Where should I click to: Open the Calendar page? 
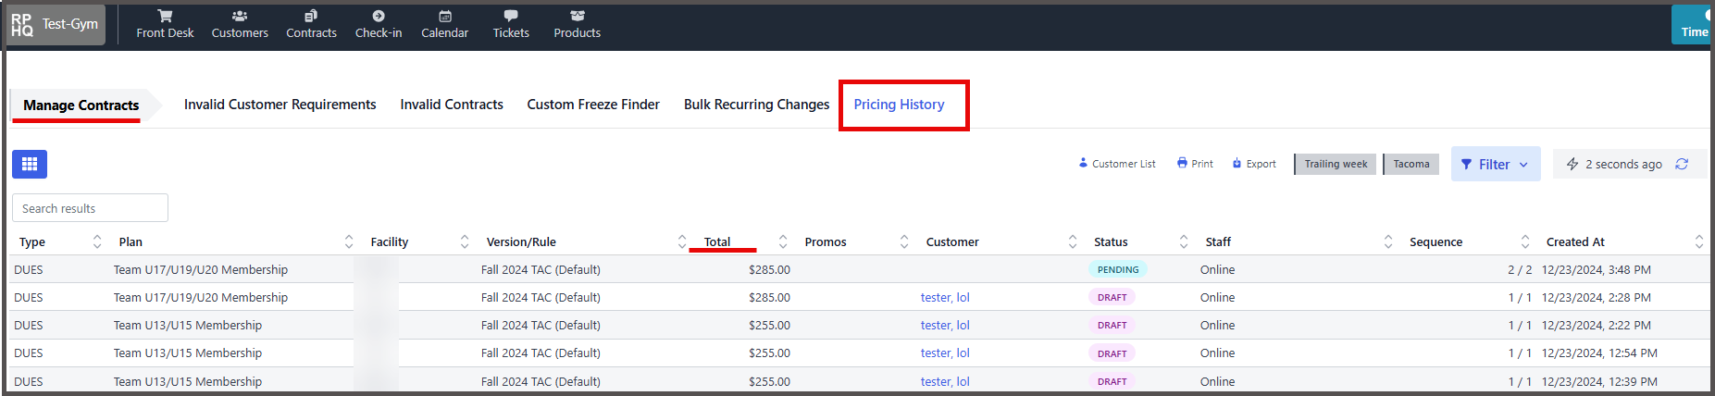pos(444,24)
